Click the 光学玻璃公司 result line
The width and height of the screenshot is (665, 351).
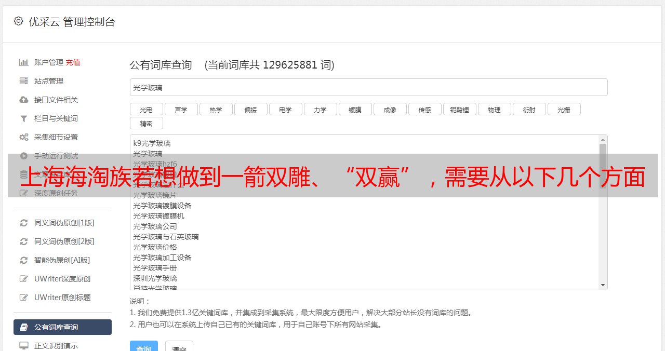tap(155, 226)
